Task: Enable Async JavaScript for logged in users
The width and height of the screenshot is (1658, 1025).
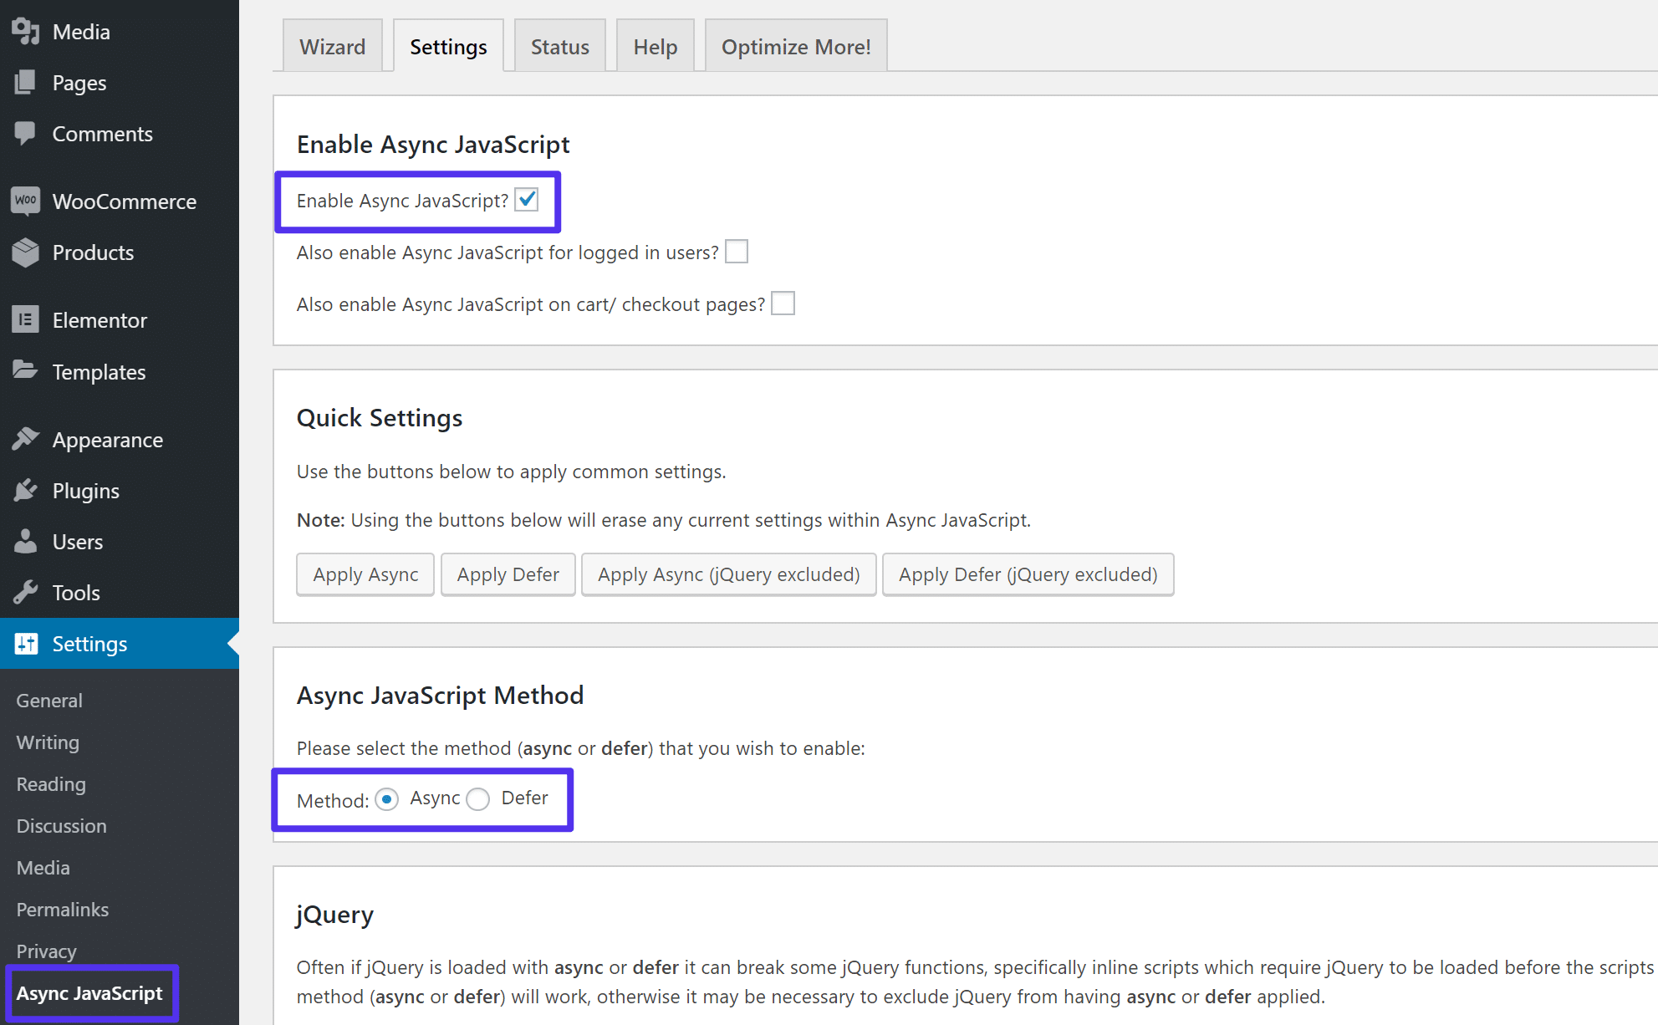Action: [x=736, y=252]
